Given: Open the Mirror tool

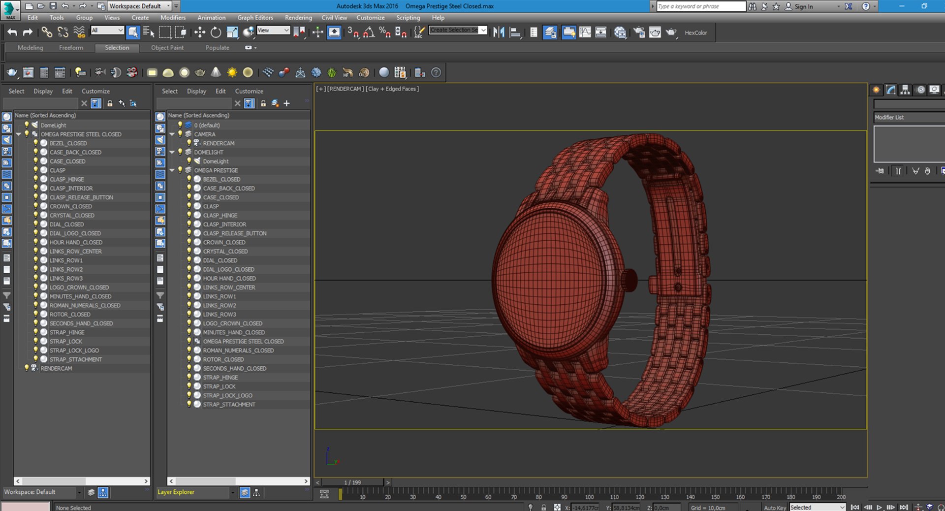Looking at the screenshot, I should (499, 32).
